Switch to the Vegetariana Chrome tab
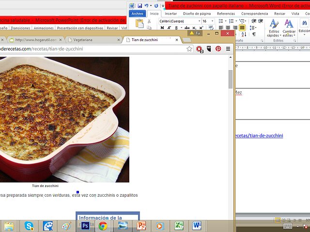310x232 pixels. pos(93,40)
